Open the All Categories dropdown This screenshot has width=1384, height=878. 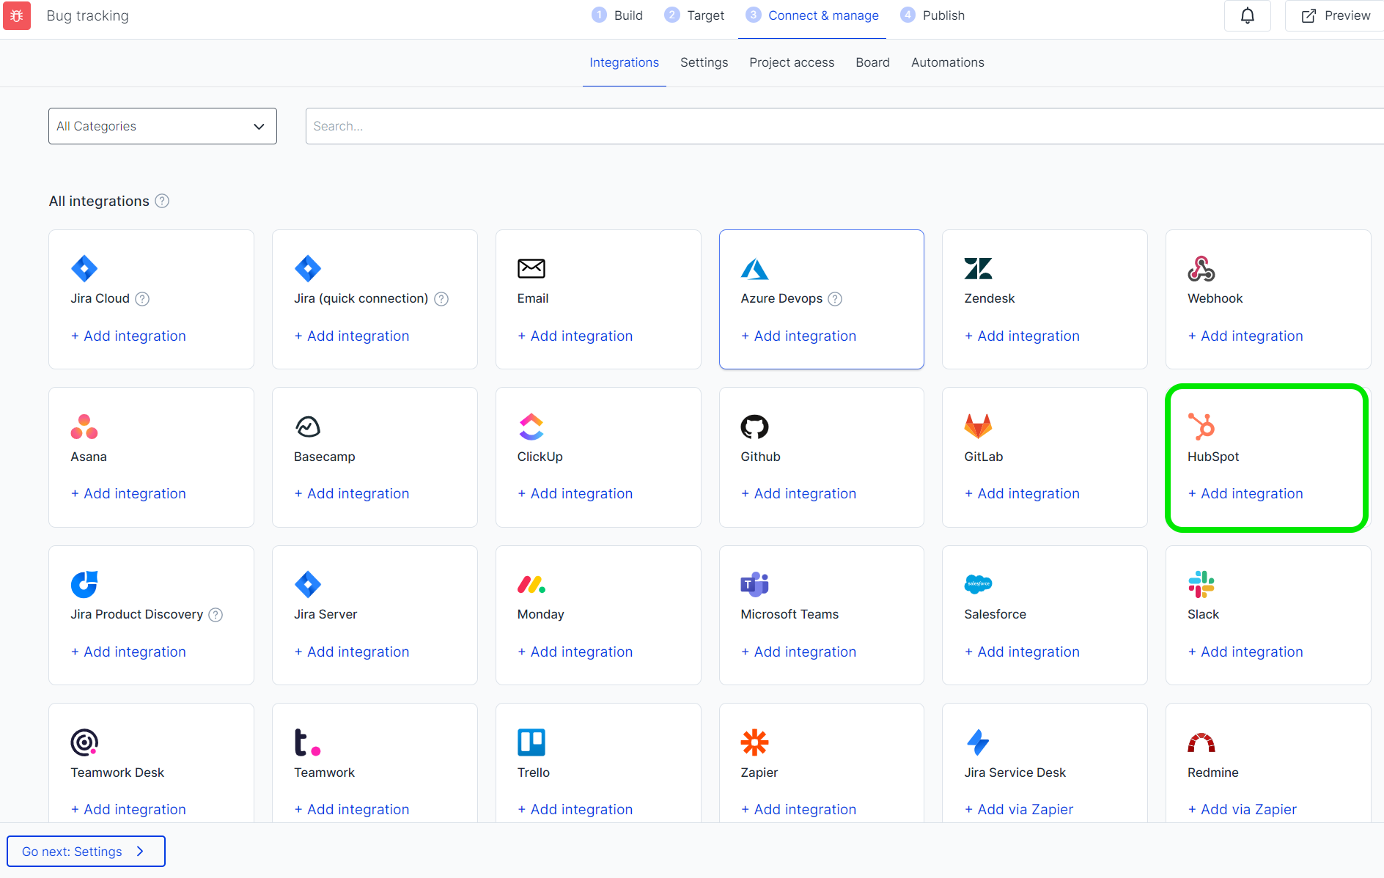(x=163, y=126)
